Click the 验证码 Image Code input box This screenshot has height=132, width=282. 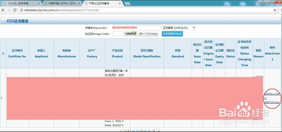pos(118,34)
